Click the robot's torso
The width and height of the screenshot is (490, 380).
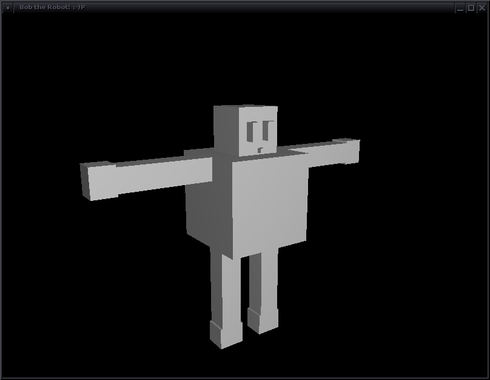tap(247, 203)
